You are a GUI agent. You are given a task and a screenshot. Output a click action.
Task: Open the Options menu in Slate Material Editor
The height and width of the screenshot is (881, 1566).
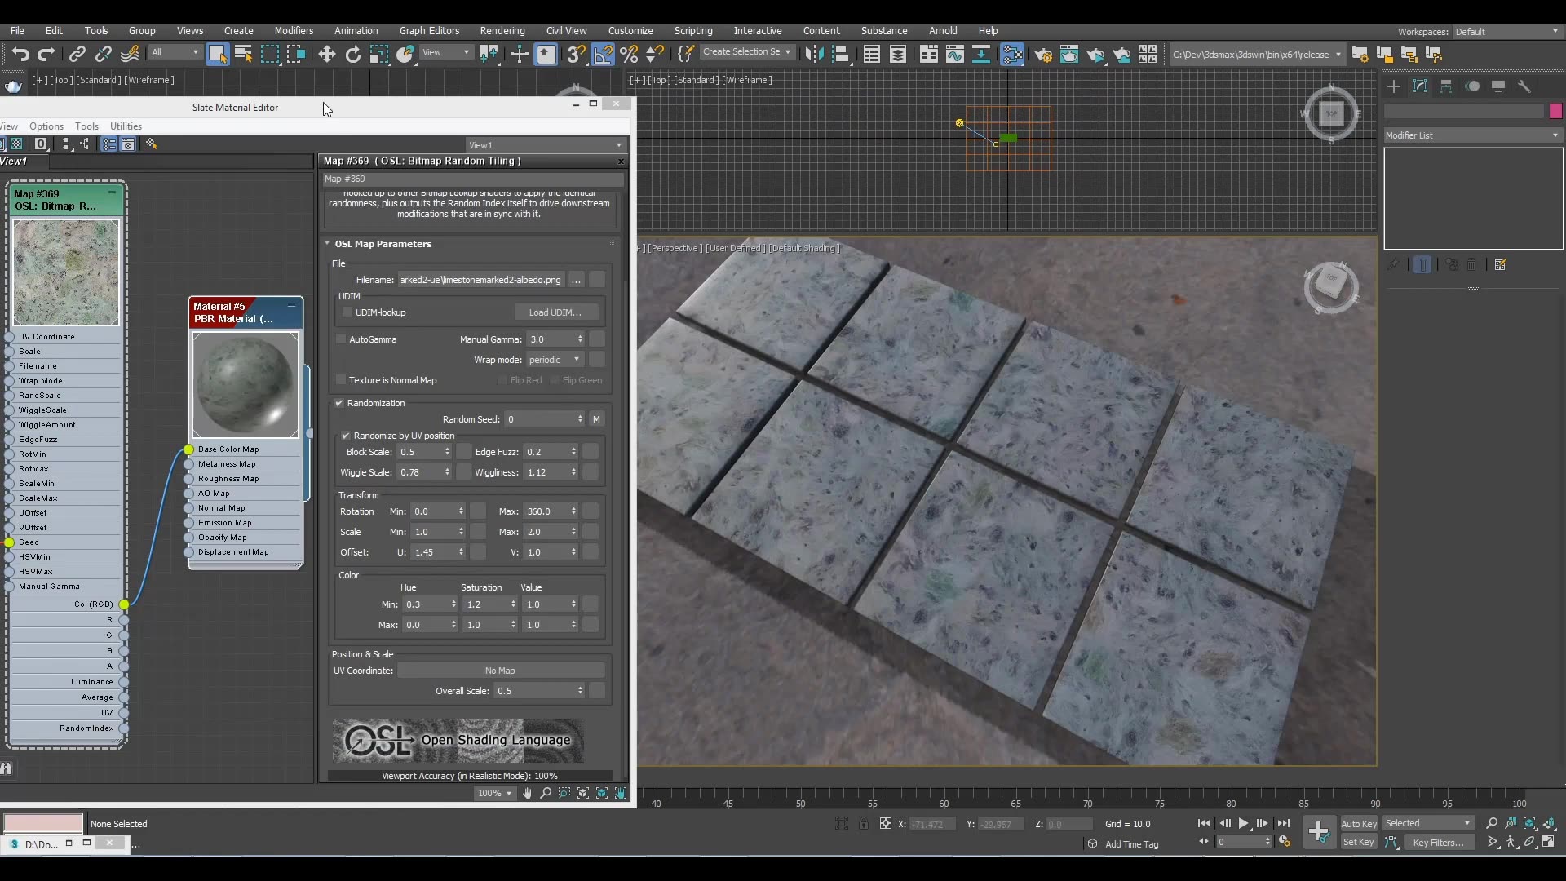pyautogui.click(x=46, y=126)
